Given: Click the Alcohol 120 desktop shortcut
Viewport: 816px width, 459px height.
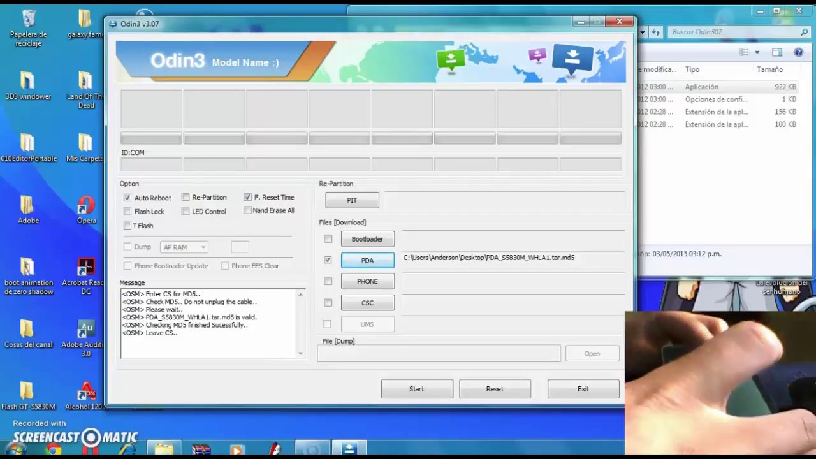Looking at the screenshot, I should (x=84, y=395).
